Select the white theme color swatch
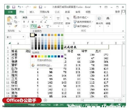Screen dimensions: 129x110 click(33, 35)
